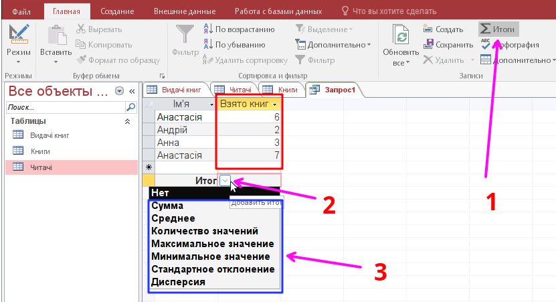Open Выделение filter dropdown

click(x=324, y=29)
